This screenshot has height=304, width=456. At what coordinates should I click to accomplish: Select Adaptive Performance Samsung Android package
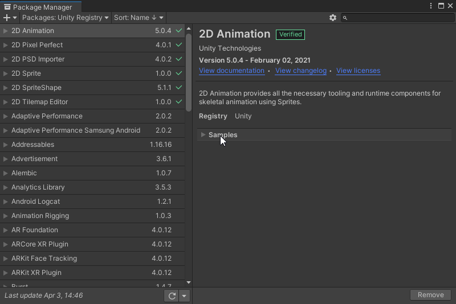coord(92,130)
